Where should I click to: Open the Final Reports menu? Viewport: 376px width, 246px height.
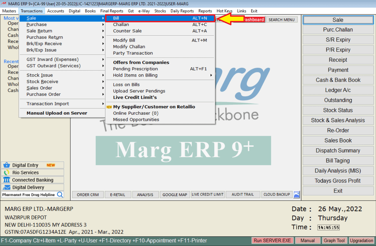[112, 11]
